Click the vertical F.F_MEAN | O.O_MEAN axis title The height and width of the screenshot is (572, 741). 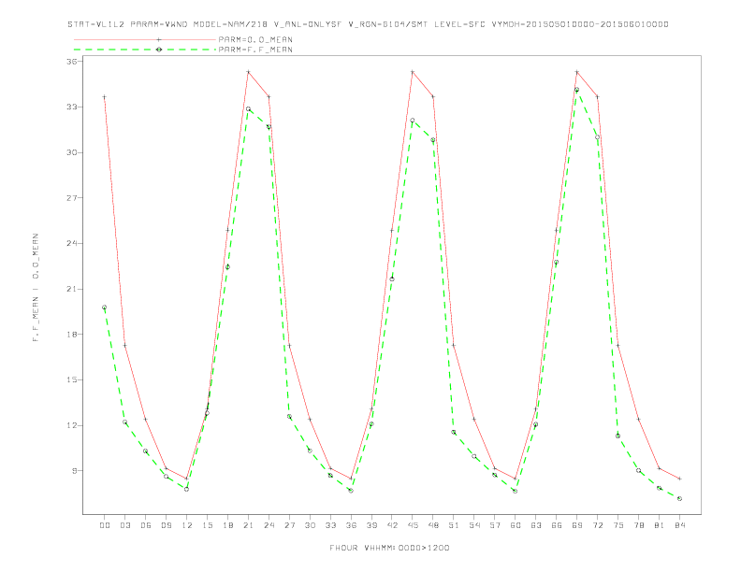pos(36,288)
